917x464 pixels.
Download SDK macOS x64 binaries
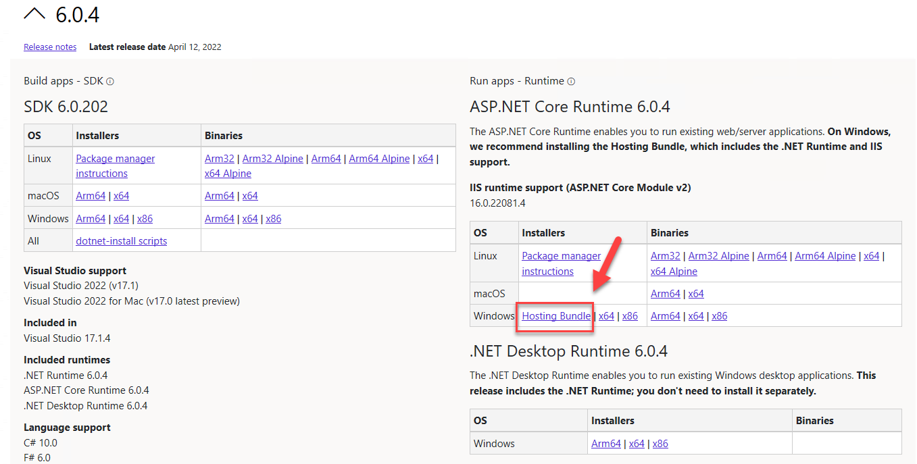250,196
